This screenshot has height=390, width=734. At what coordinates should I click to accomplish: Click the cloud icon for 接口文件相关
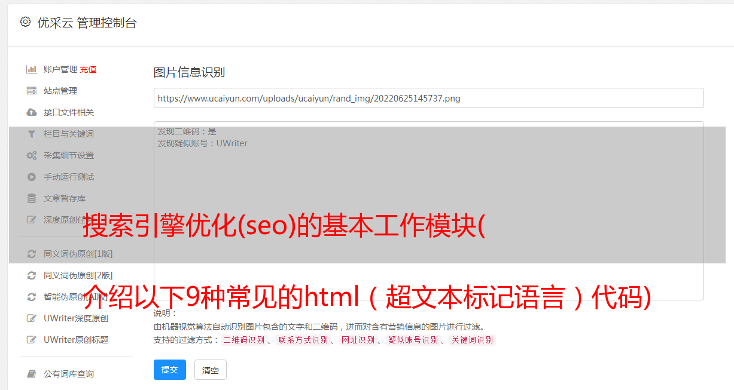(32, 112)
